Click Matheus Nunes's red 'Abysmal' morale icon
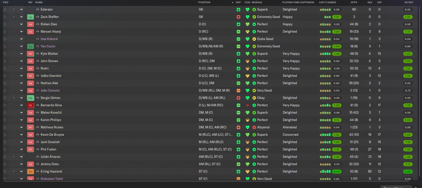This screenshot has height=188, width=422. [x=254, y=127]
